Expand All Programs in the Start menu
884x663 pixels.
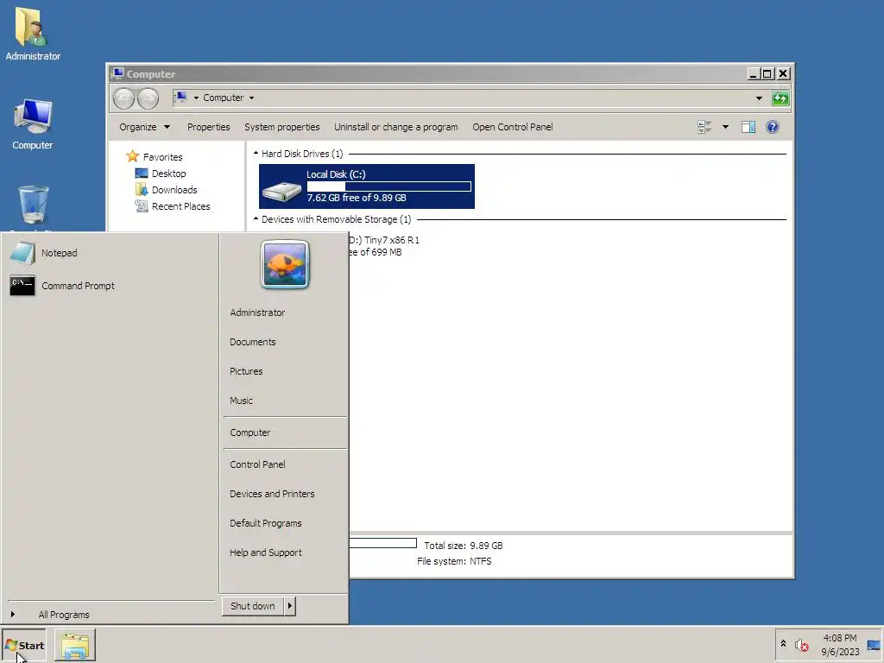(x=64, y=615)
